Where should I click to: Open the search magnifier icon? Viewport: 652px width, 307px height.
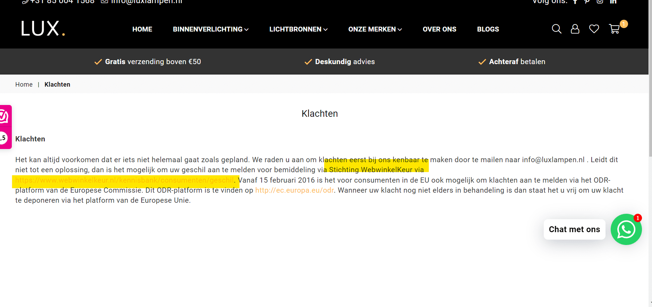(x=556, y=29)
